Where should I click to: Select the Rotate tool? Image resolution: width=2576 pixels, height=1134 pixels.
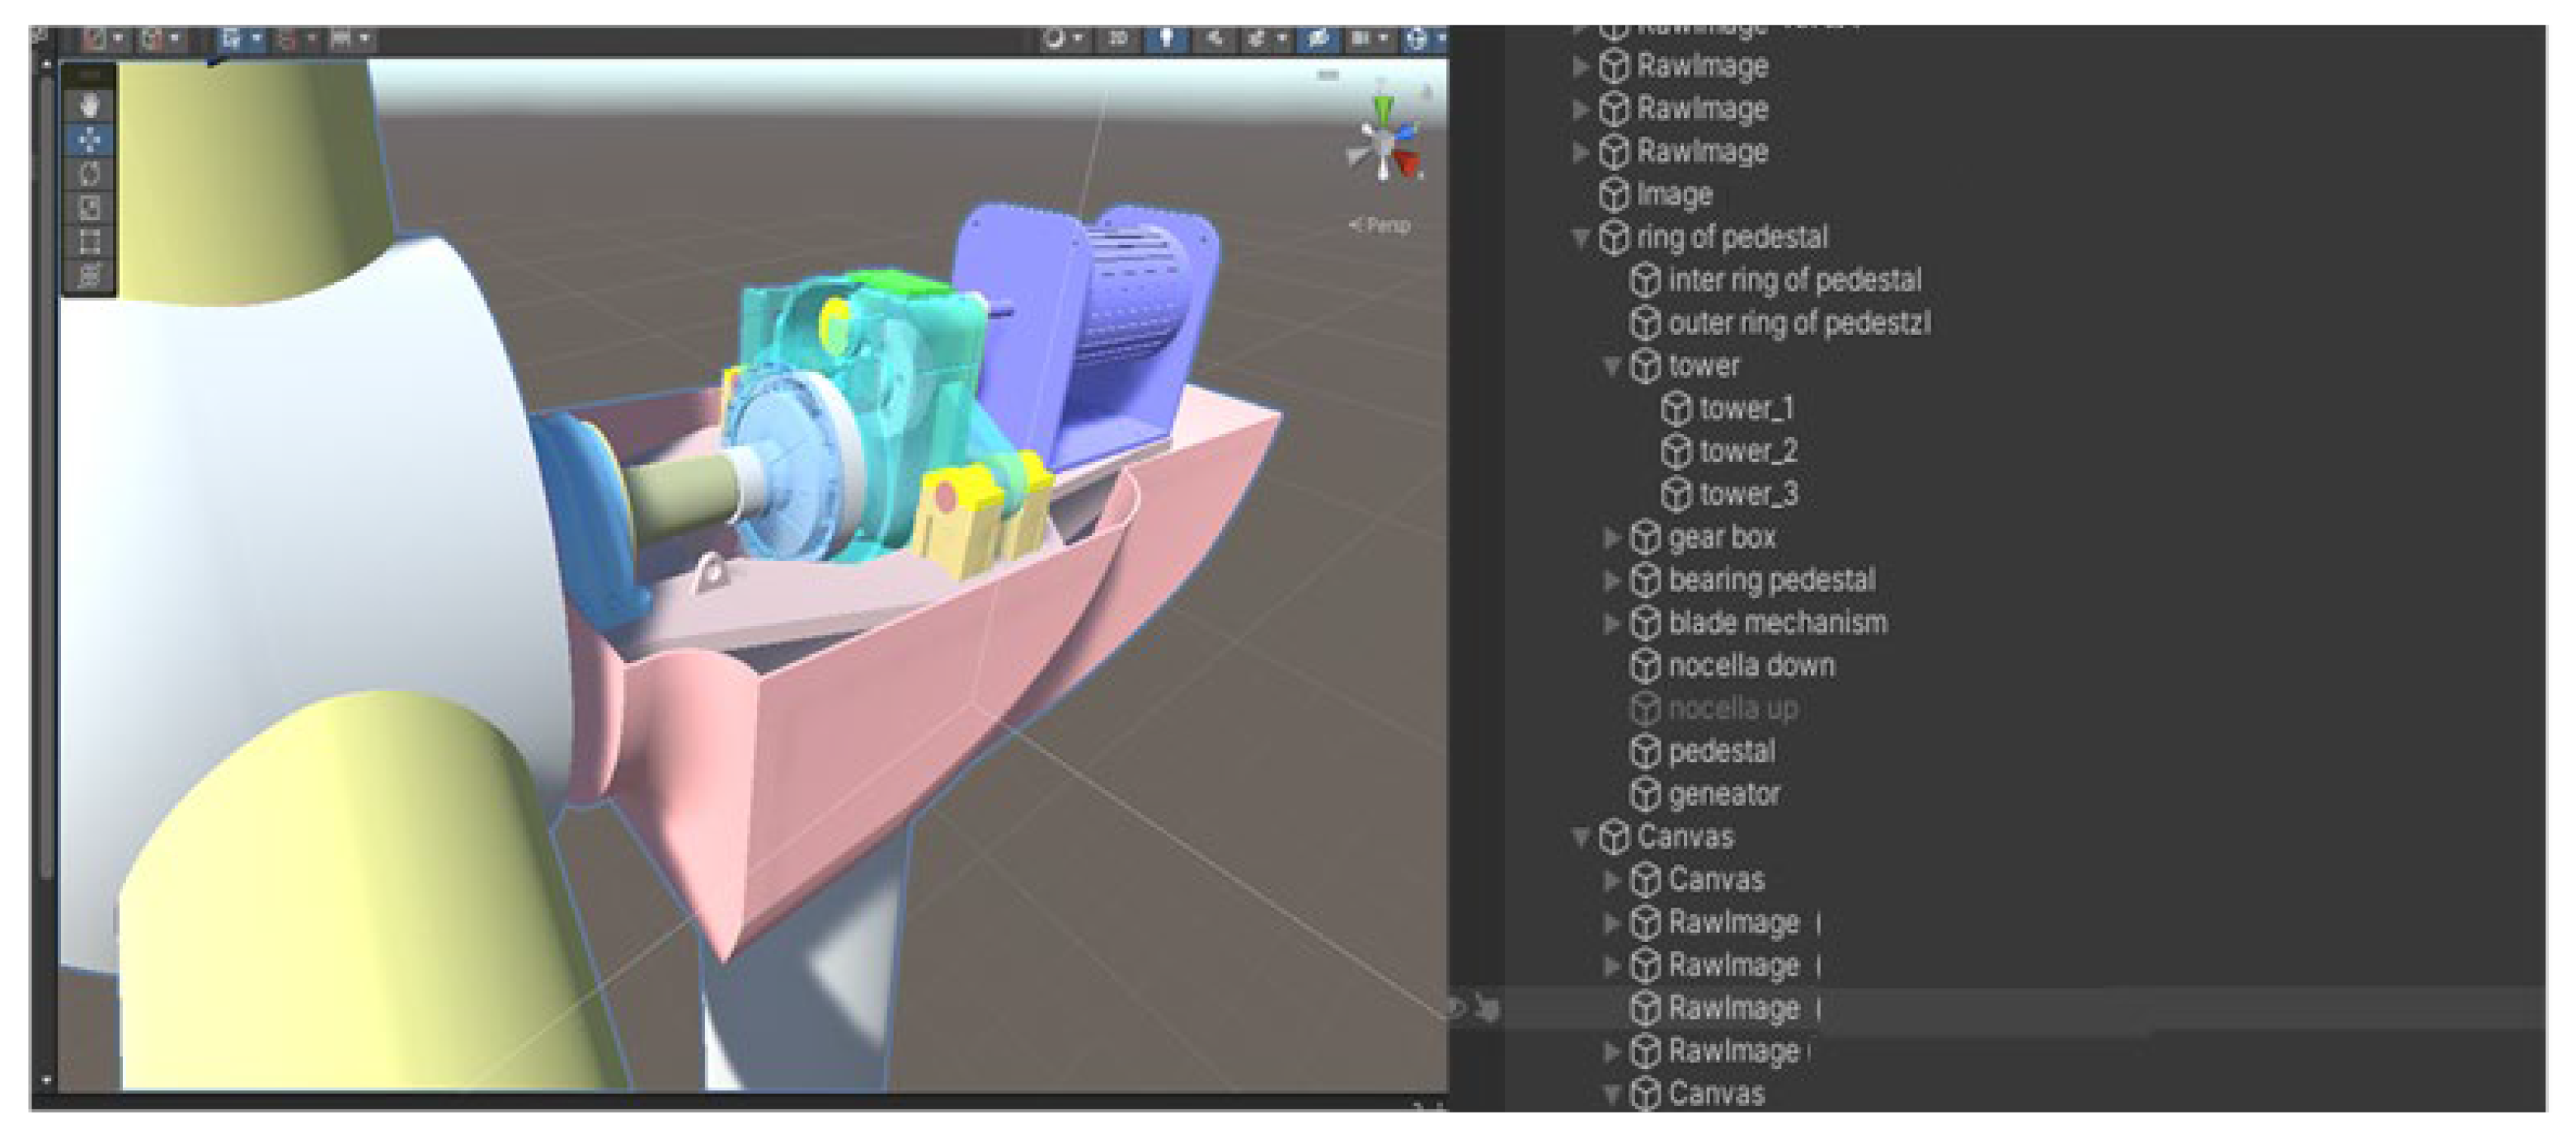click(x=90, y=174)
